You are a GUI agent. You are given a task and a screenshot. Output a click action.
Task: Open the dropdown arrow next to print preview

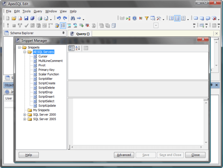pyautogui.click(x=51, y=19)
